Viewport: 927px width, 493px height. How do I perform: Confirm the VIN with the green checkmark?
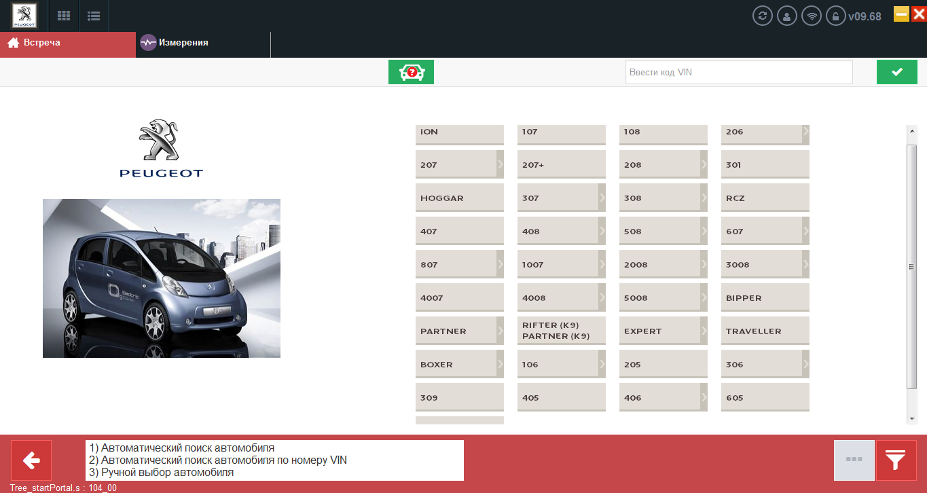[896, 72]
